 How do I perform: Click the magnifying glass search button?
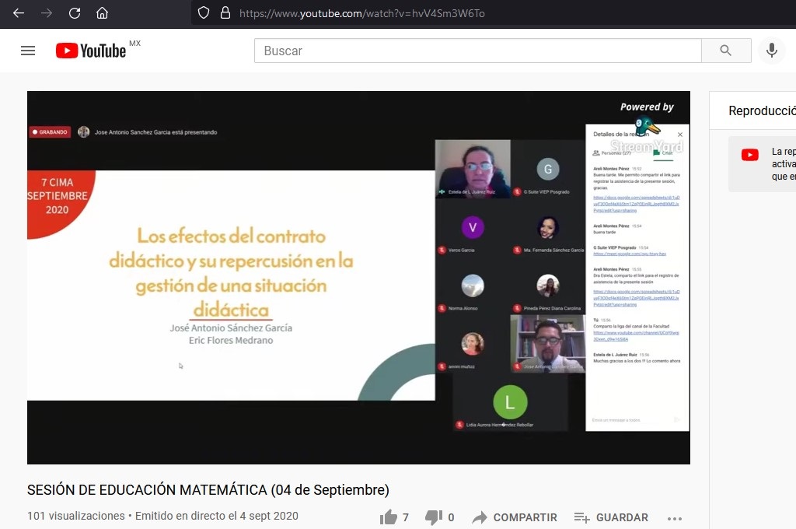726,51
